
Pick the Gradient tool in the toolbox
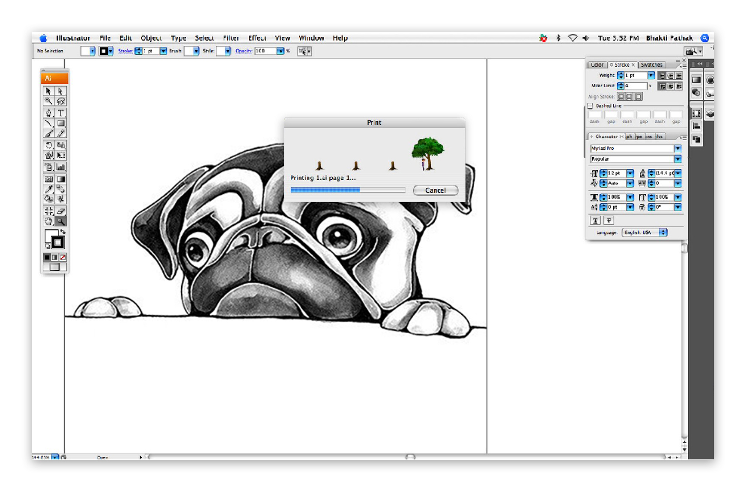(61, 179)
